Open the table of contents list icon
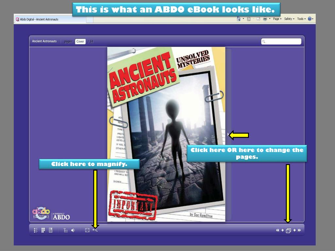This screenshot has height=251, width=335. click(36, 230)
